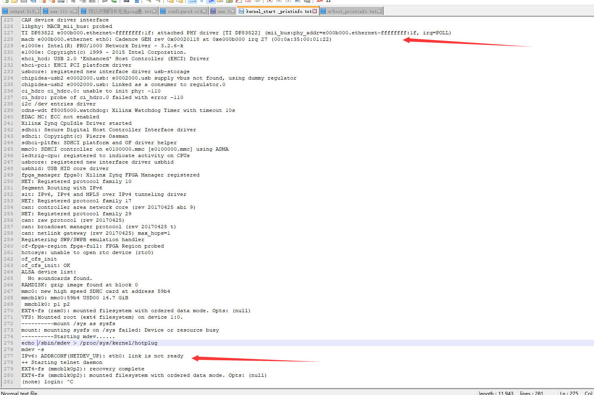Click the "MPLS over IPv4 tunneling driver" line

click(104, 194)
